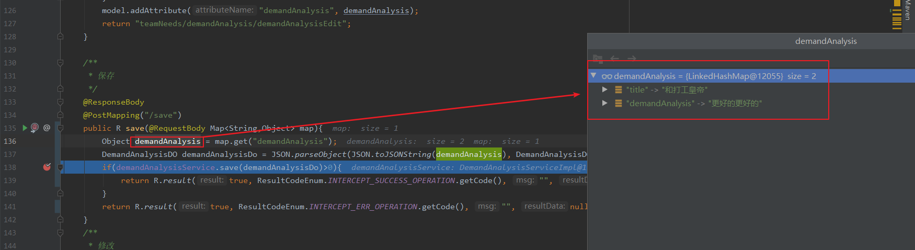
Task: Click line number 138 in the gutter
Action: pyautogui.click(x=10, y=167)
